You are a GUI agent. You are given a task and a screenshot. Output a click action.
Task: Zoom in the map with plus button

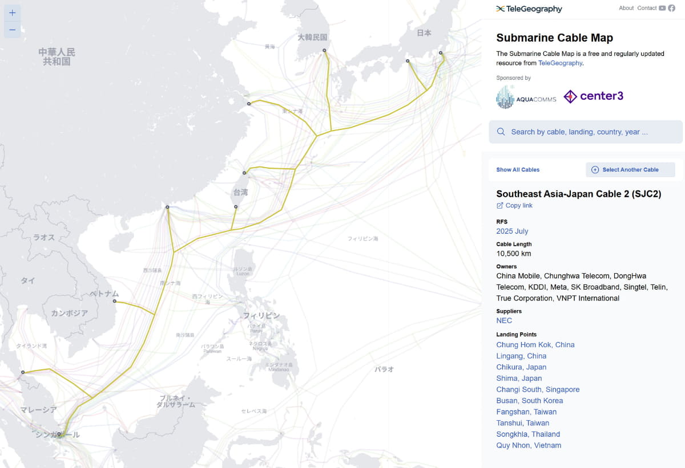(x=13, y=13)
